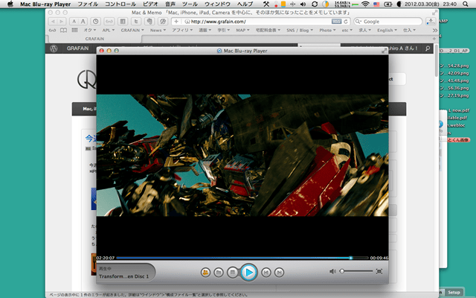476x298 pixels.
Task: Open the ファイル menu
Action: tap(88, 4)
